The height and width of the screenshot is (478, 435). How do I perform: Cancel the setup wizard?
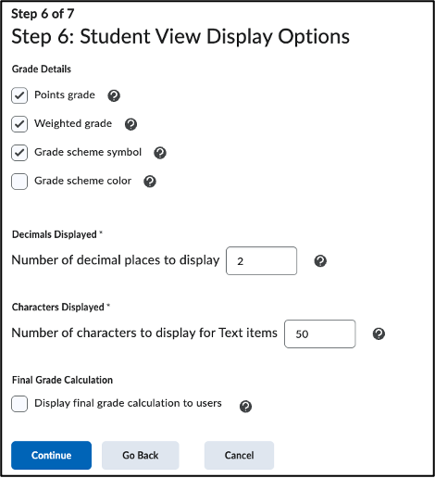(239, 455)
